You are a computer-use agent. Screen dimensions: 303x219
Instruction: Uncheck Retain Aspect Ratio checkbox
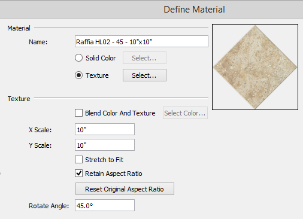(78, 174)
